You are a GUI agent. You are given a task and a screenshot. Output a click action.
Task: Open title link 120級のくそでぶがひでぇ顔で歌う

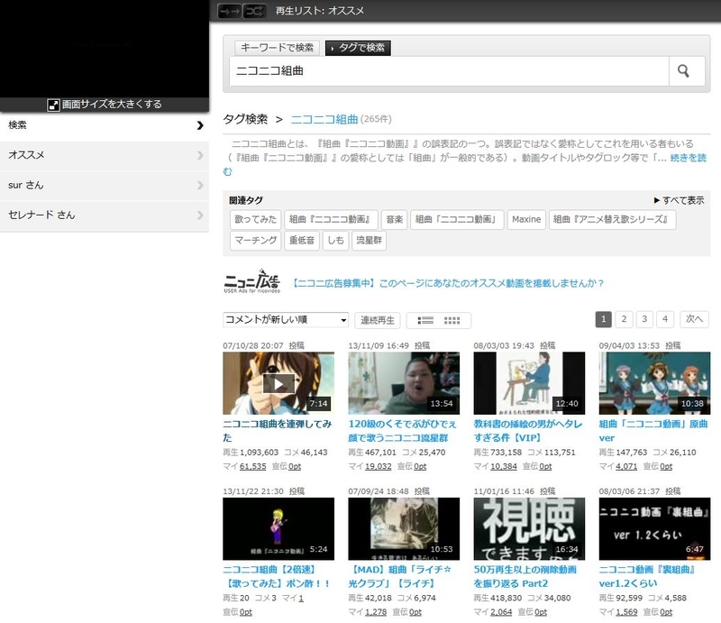[x=403, y=431]
